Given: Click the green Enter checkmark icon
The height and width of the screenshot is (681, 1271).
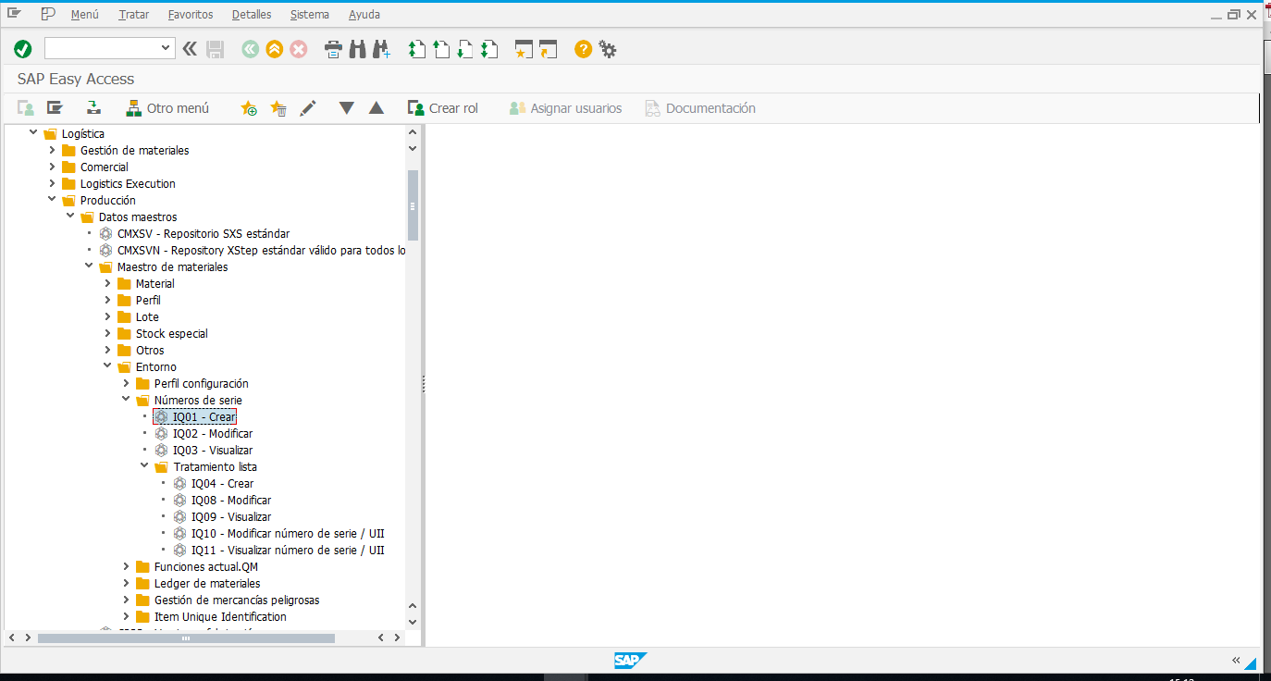Looking at the screenshot, I should click(x=23, y=49).
